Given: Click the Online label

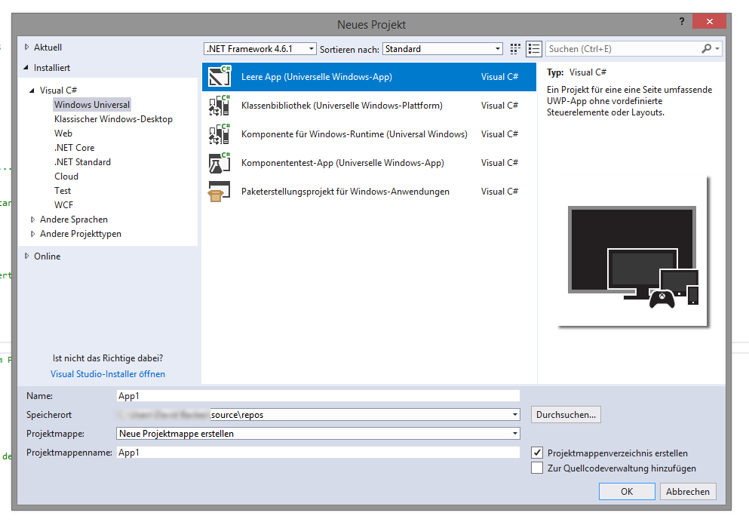Looking at the screenshot, I should [48, 256].
